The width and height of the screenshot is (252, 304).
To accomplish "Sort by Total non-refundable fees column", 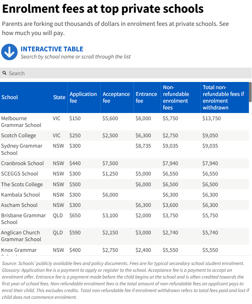I will 223,97.
